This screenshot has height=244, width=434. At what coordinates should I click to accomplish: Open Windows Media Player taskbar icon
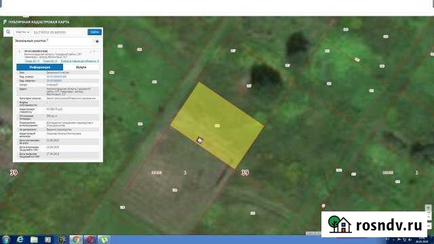click(48, 239)
